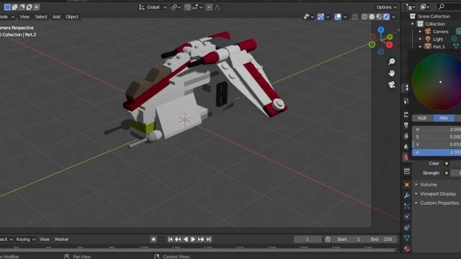Screen dimensions: 461x259
Task: Expand the Camera item in outliner
Action: pyautogui.click(x=420, y=32)
